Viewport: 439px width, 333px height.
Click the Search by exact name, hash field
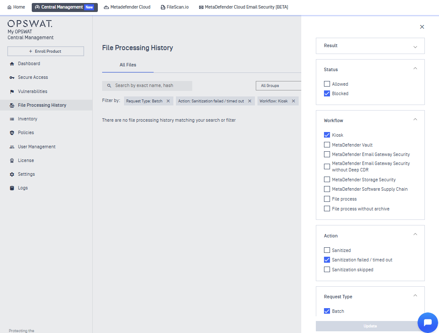147,86
